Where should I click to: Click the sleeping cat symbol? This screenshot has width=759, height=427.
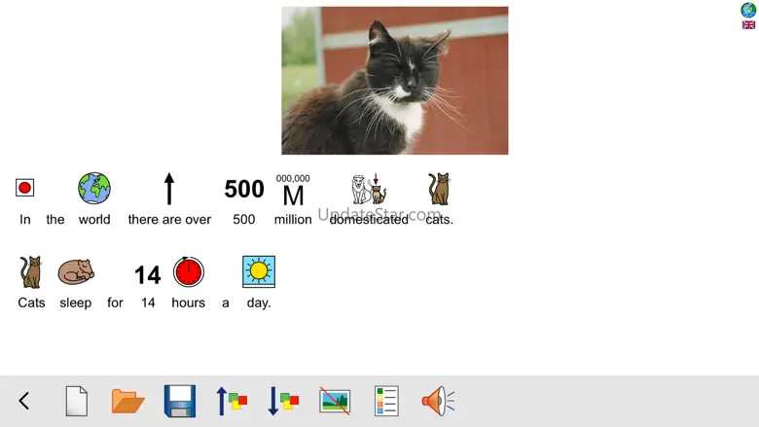[x=76, y=271]
